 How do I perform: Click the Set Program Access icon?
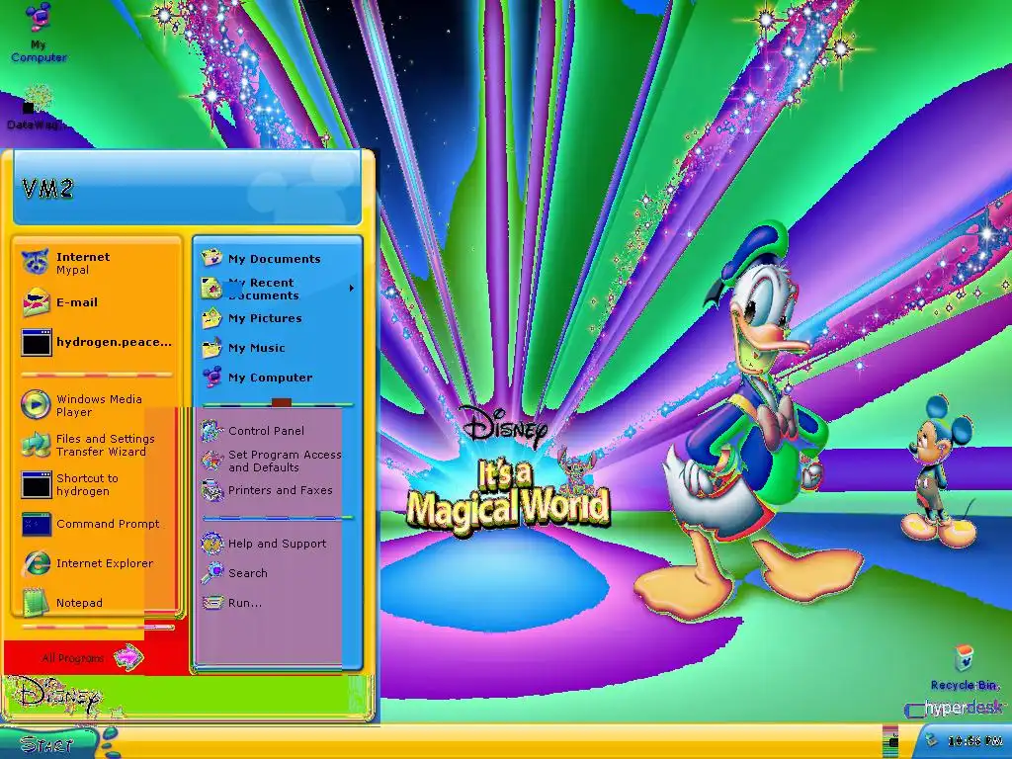click(x=211, y=461)
